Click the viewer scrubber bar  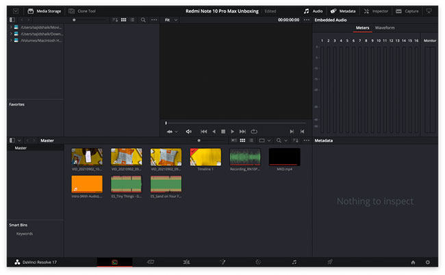coord(236,123)
